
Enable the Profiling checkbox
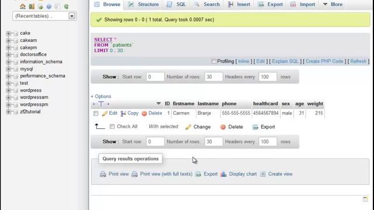pos(214,61)
